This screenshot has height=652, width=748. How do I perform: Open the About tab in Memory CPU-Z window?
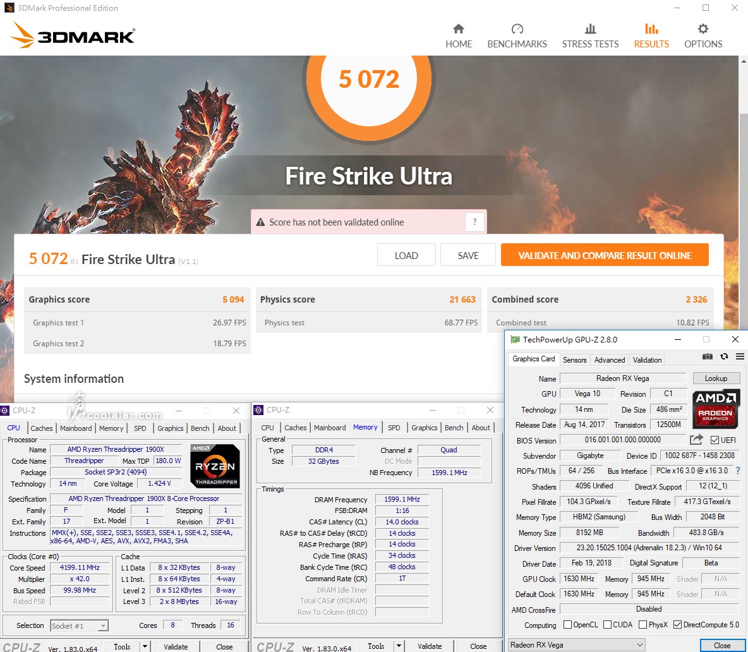[x=480, y=427]
